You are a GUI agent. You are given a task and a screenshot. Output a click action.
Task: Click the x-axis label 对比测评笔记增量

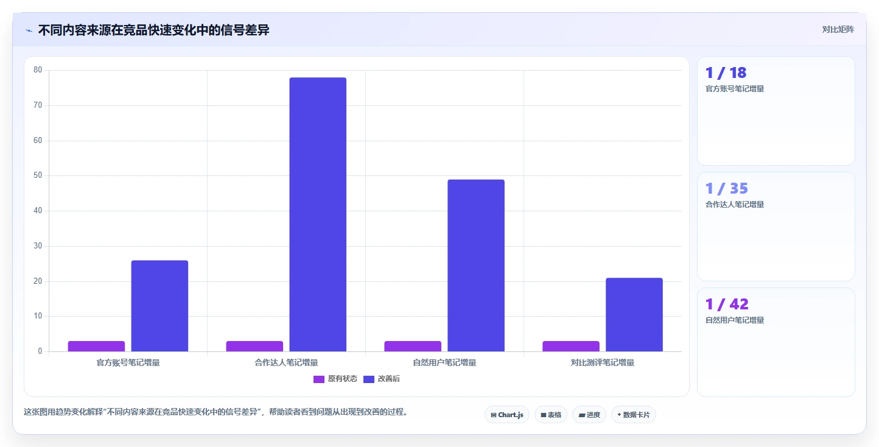point(603,363)
